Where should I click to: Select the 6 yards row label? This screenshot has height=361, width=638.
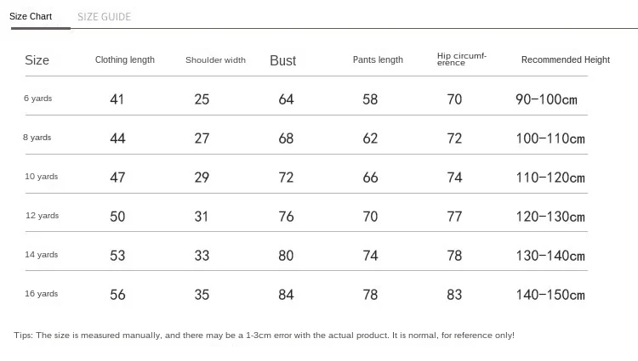click(x=38, y=99)
